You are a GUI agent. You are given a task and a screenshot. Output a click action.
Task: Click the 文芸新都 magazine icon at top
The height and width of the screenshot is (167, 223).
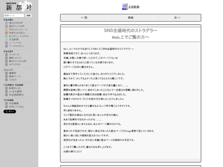click(125, 7)
